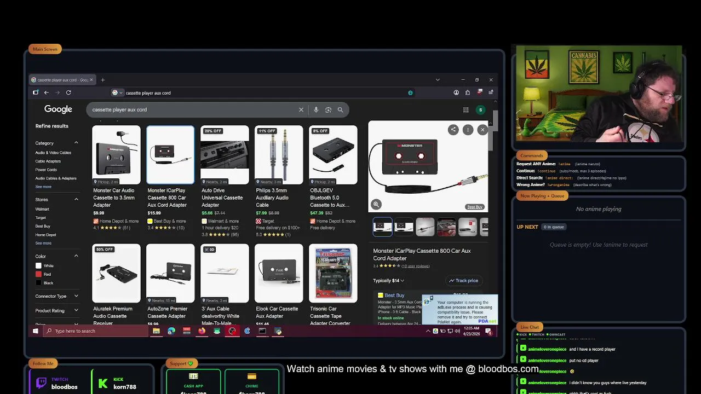Open the terminal window taskbar icon
Image resolution: width=701 pixels, height=394 pixels.
coord(262,331)
